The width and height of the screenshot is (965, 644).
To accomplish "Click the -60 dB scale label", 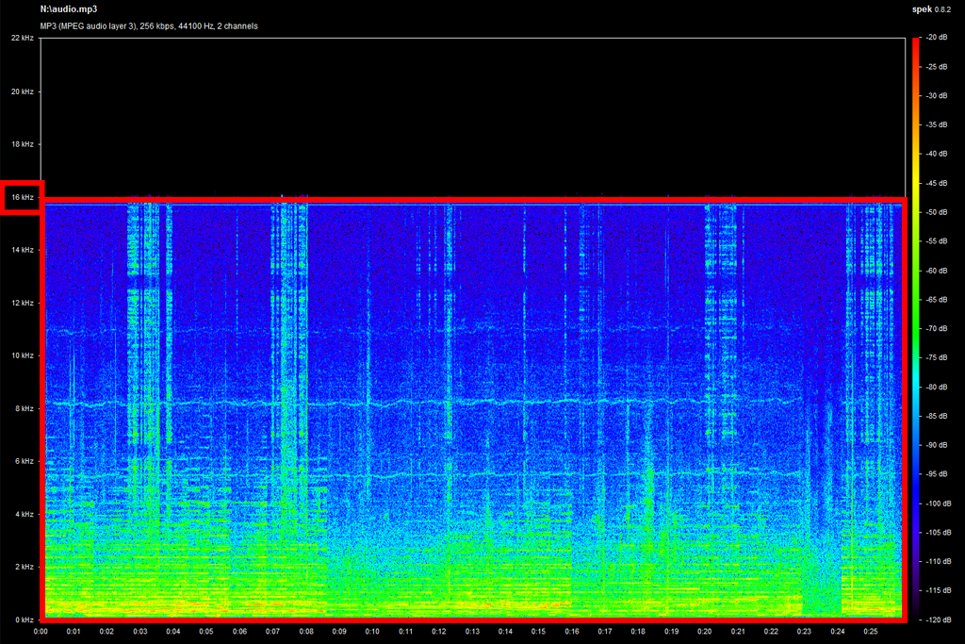I will point(937,271).
